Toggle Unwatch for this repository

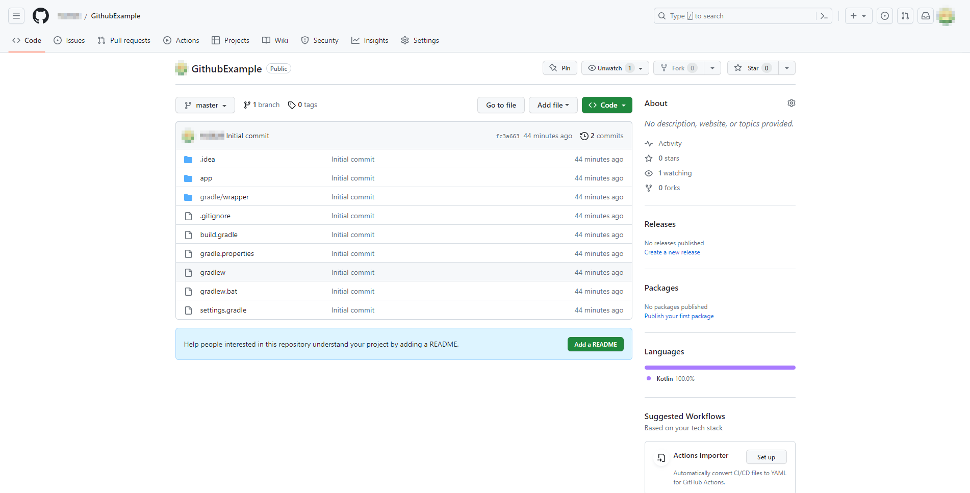[x=615, y=68]
